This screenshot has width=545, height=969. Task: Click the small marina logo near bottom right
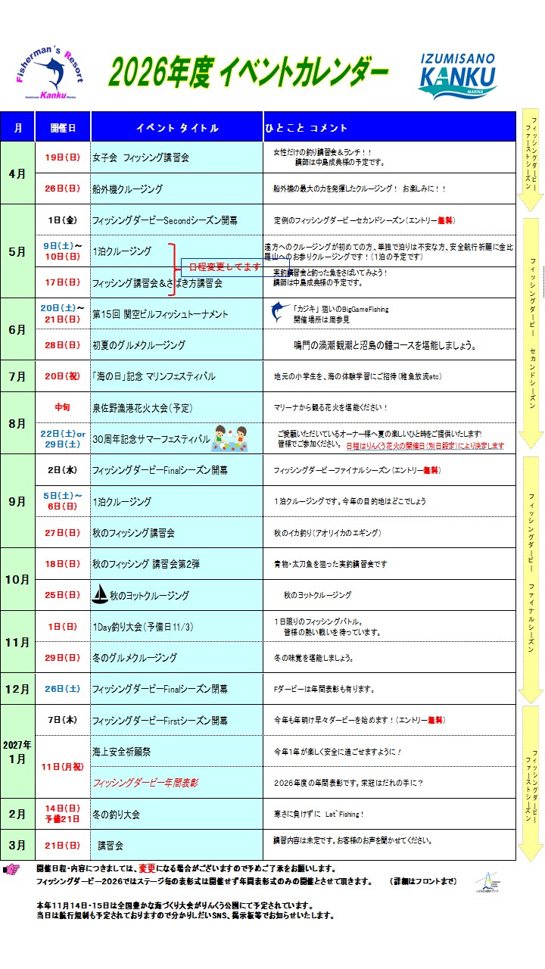click(x=487, y=882)
